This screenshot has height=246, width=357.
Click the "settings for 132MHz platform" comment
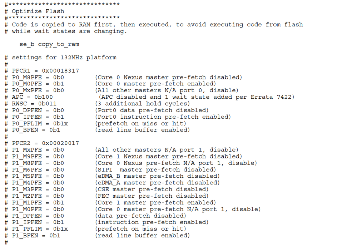point(64,58)
